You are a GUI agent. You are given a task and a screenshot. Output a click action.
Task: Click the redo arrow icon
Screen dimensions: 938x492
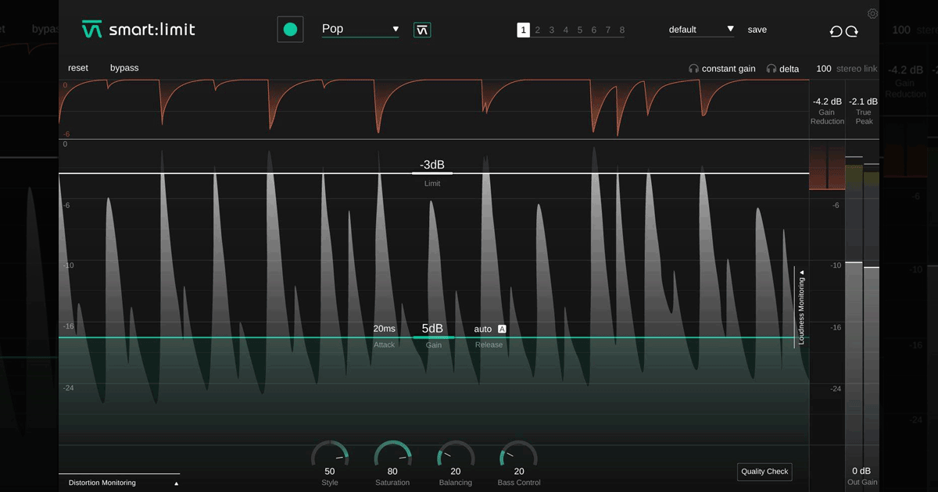pyautogui.click(x=852, y=31)
